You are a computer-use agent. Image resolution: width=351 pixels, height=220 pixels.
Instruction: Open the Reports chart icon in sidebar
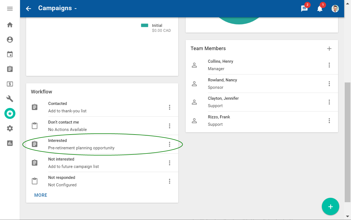tap(10, 143)
